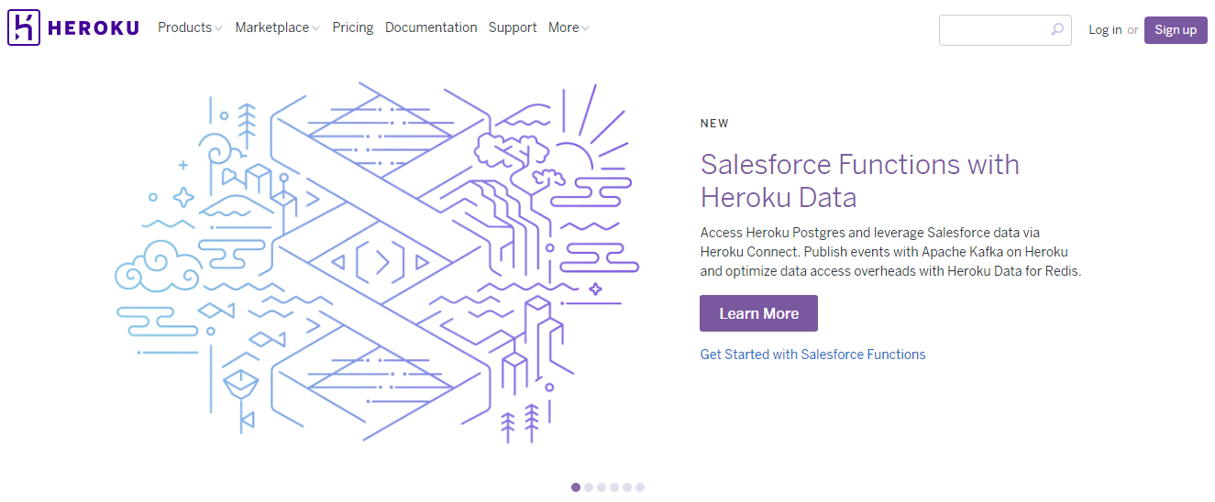This screenshot has width=1215, height=502.
Task: Jump to the last carousel slide dot
Action: pos(640,487)
